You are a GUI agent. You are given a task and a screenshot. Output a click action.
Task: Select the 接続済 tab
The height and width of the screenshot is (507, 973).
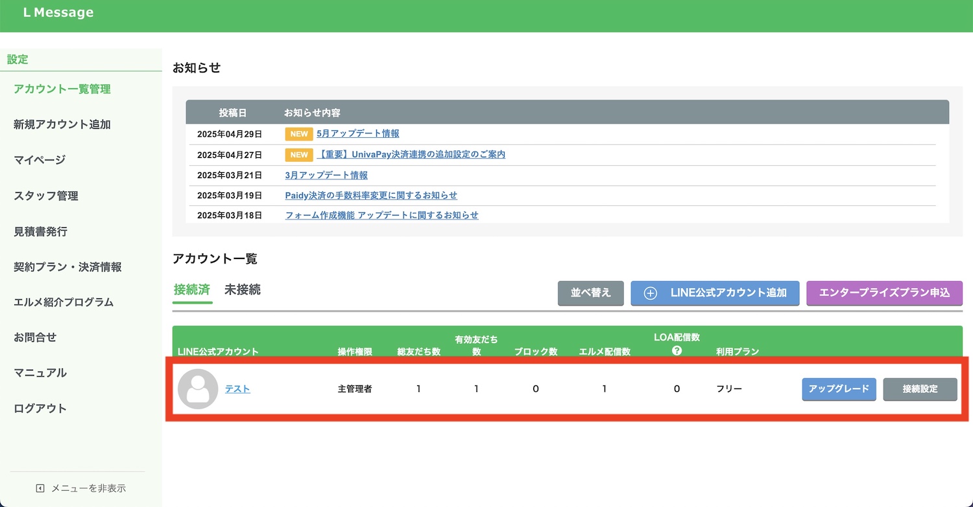pyautogui.click(x=192, y=290)
